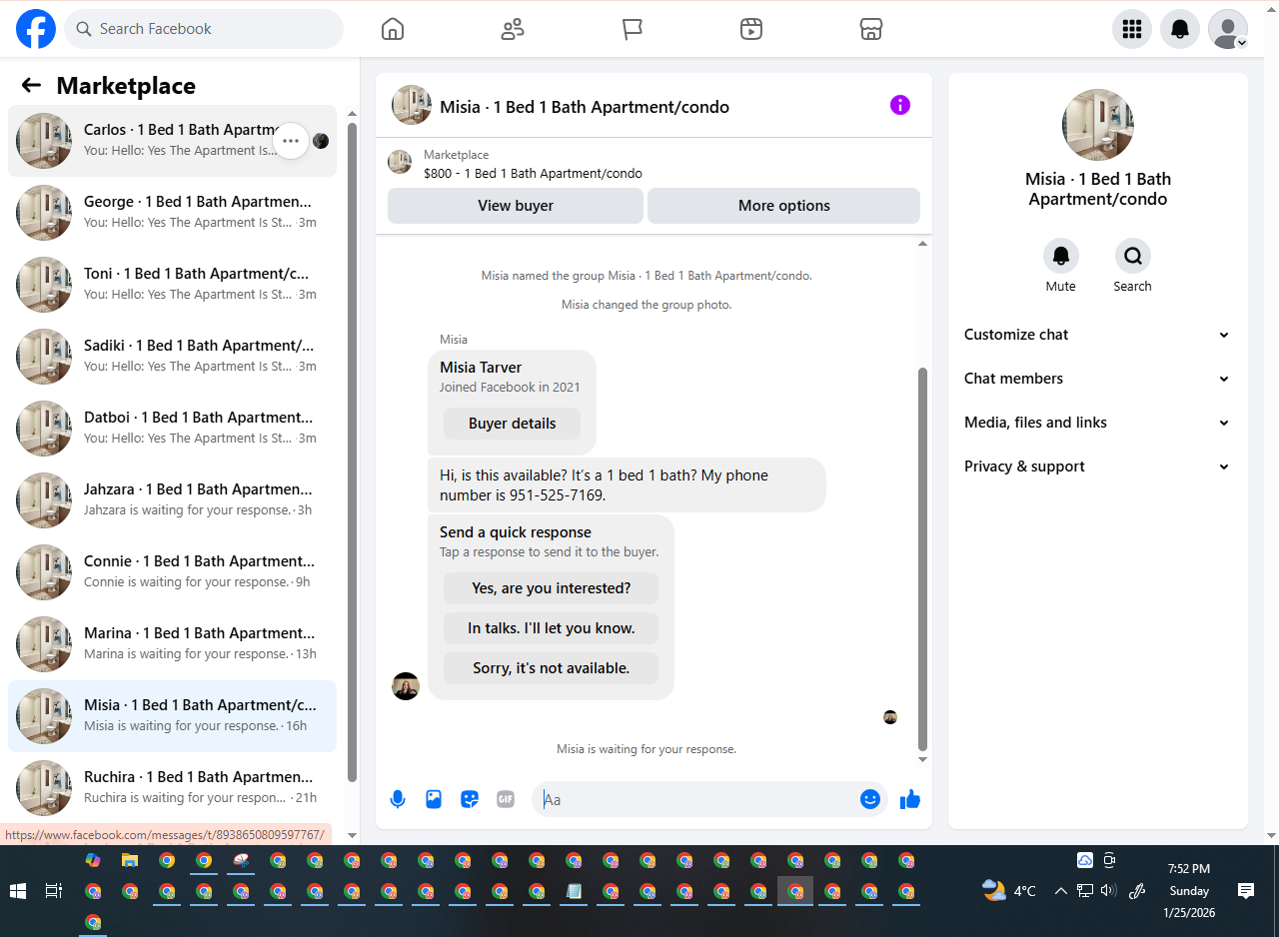Click the microphone voice clip icon
Screen dimensions: 1279x937
point(398,799)
